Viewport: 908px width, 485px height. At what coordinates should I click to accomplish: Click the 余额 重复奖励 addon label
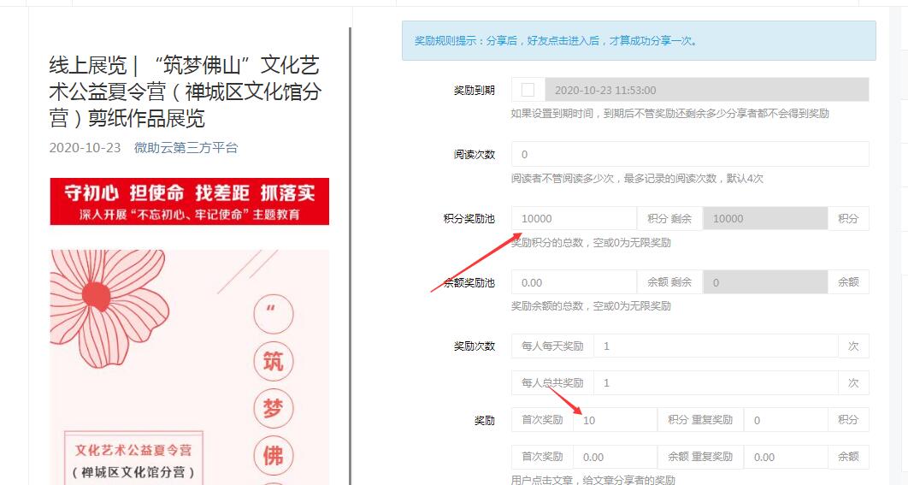coord(700,457)
